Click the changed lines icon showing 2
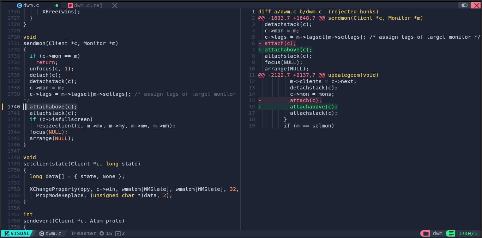 (118, 233)
